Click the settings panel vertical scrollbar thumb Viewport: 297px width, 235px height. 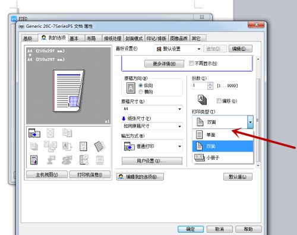258,120
